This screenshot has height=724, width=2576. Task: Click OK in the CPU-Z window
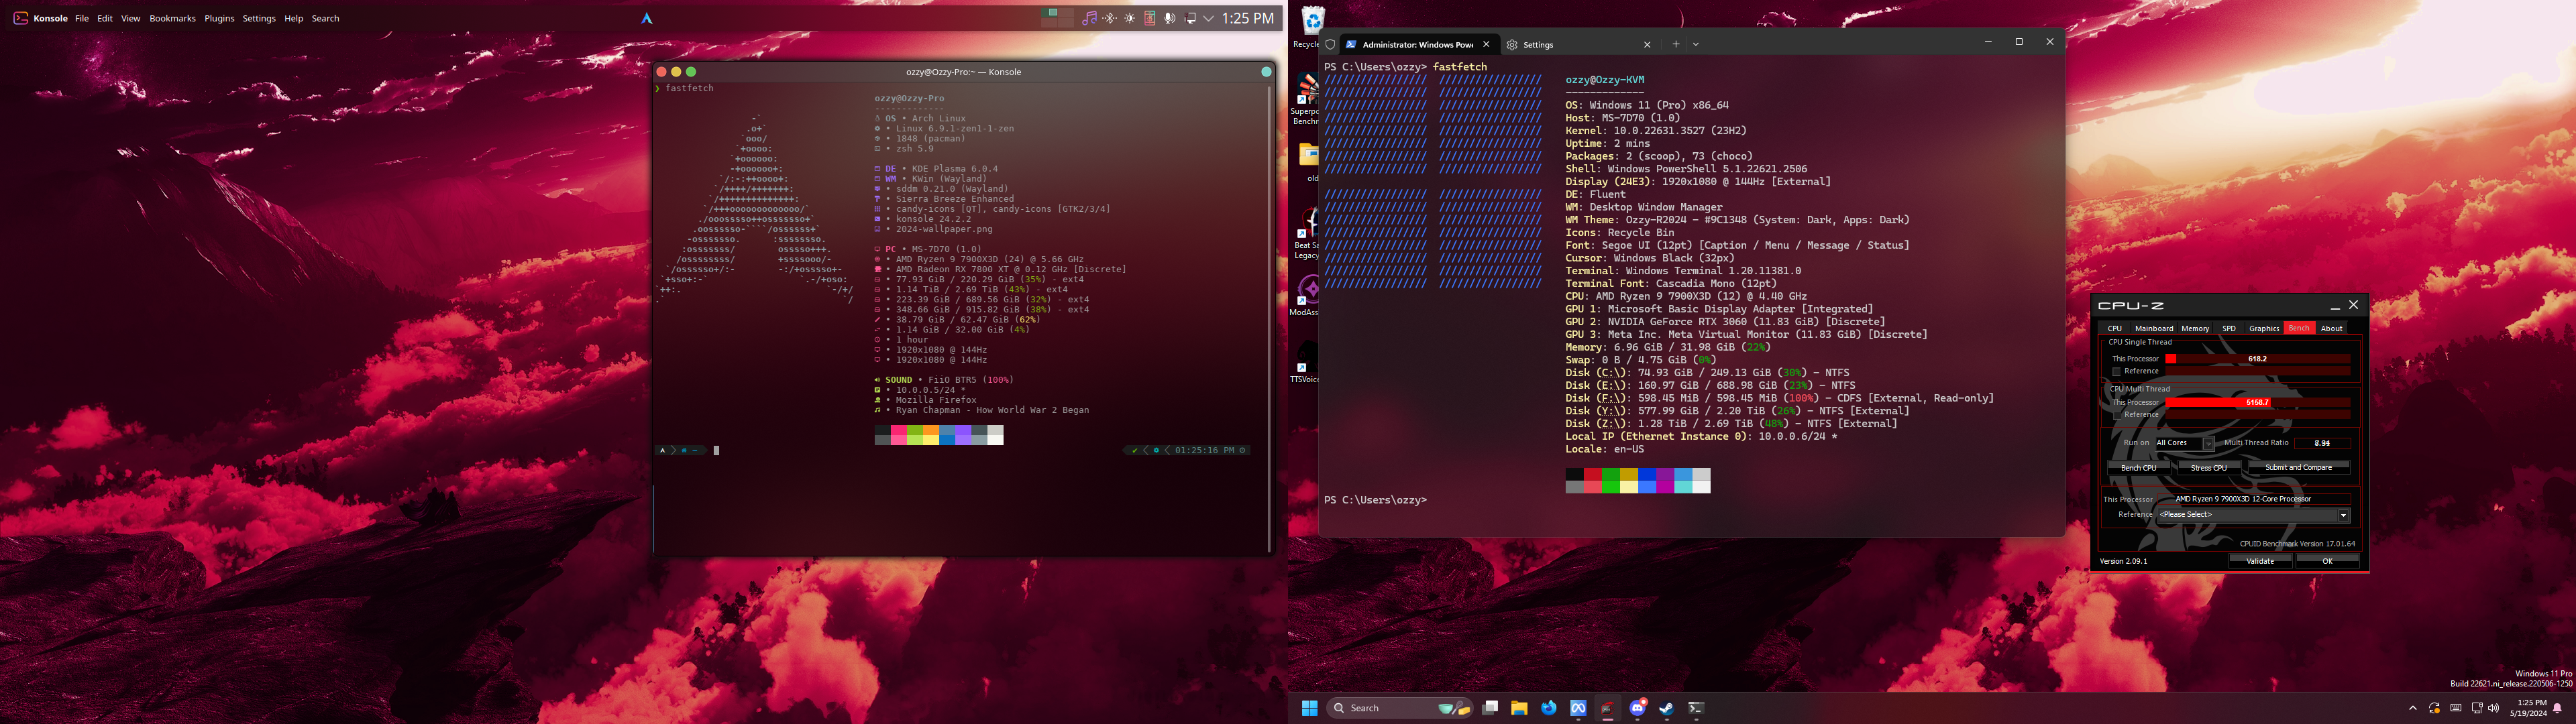click(x=2327, y=561)
